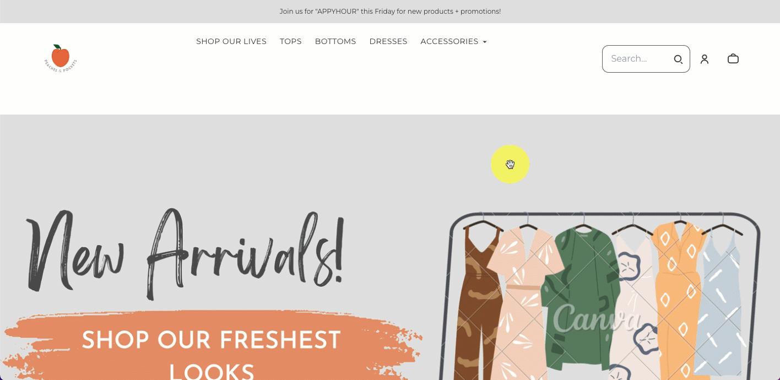The width and height of the screenshot is (780, 380).
Task: Open the shopping bag cart icon
Action: point(733,58)
